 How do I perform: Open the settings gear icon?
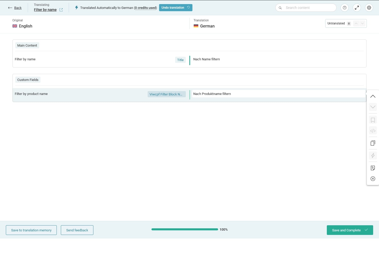[369, 8]
